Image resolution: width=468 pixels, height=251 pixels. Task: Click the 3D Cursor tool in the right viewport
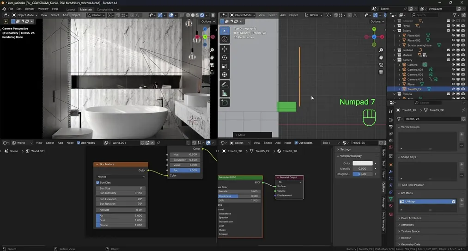pyautogui.click(x=224, y=40)
